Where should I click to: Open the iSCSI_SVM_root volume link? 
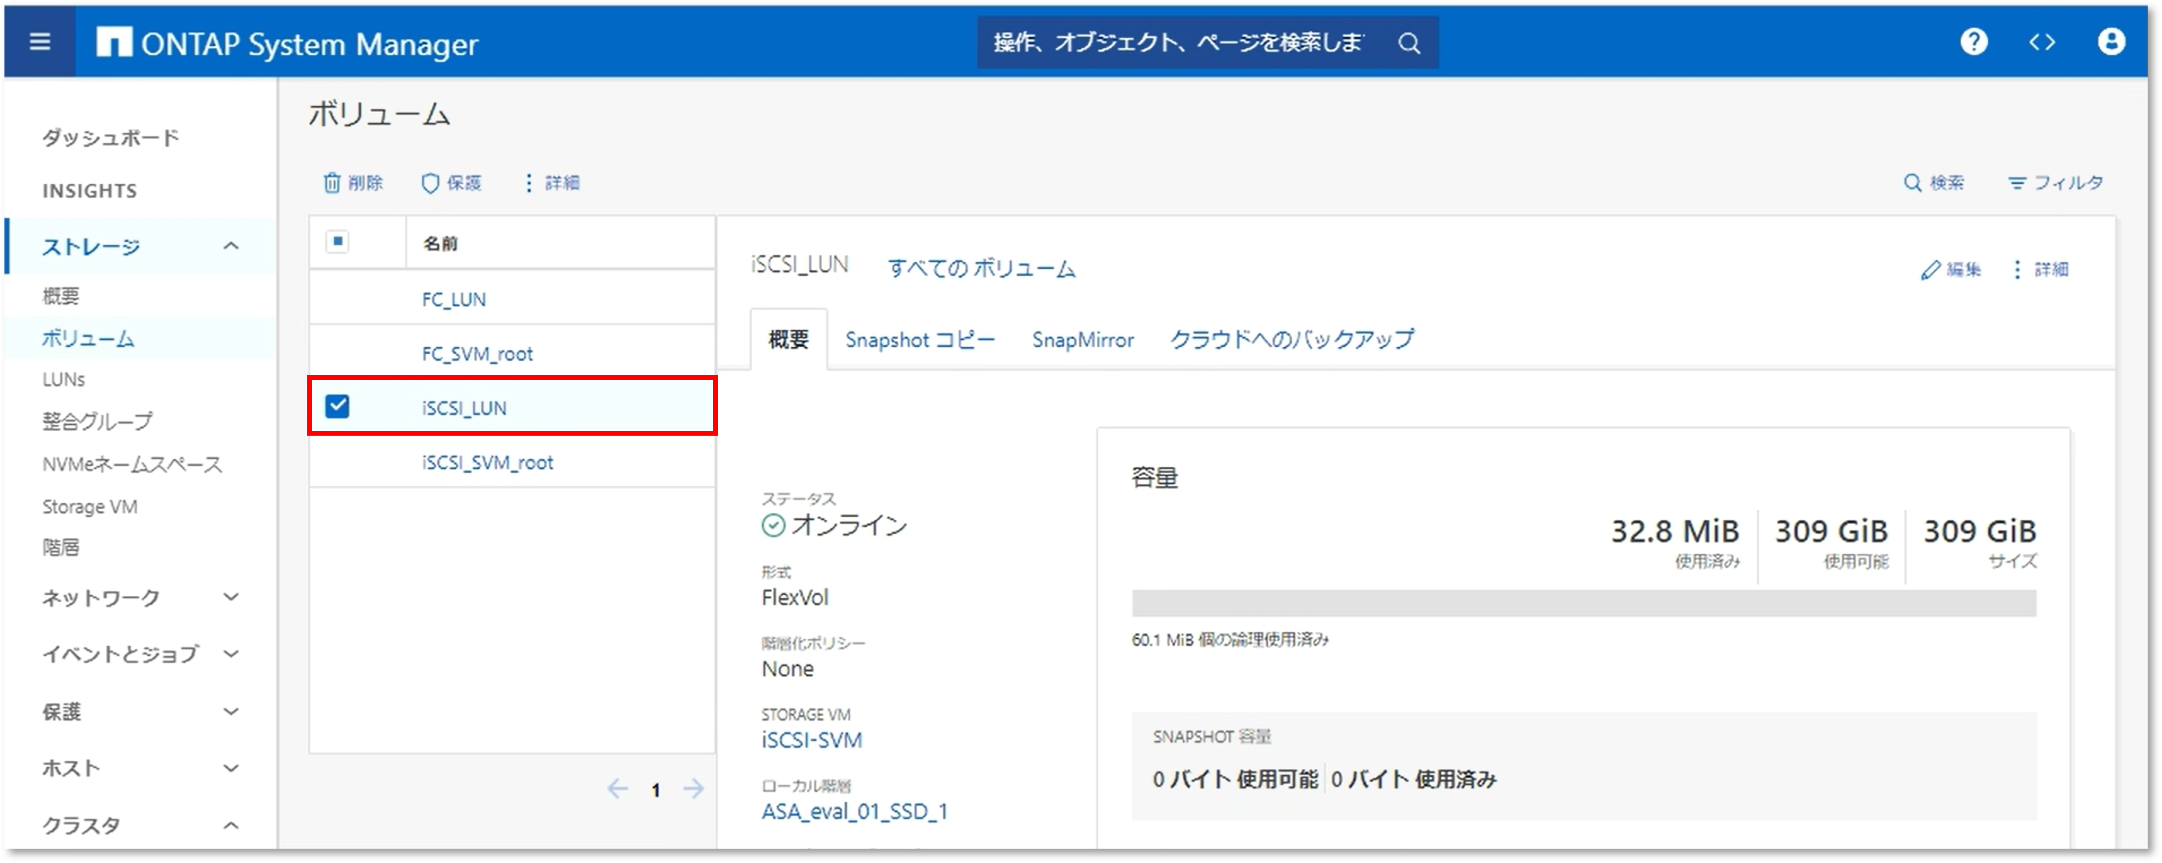click(488, 462)
